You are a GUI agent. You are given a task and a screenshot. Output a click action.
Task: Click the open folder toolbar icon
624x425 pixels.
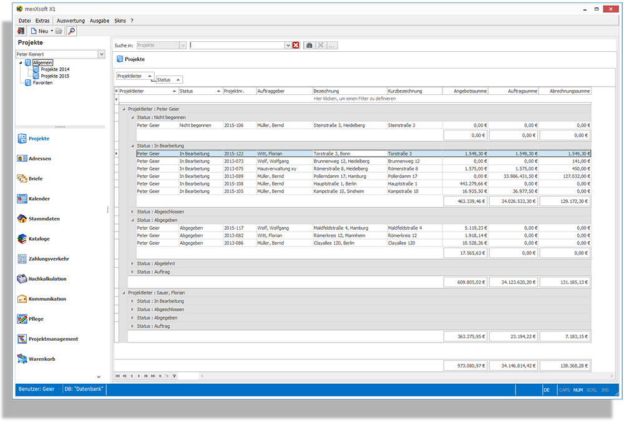point(59,31)
